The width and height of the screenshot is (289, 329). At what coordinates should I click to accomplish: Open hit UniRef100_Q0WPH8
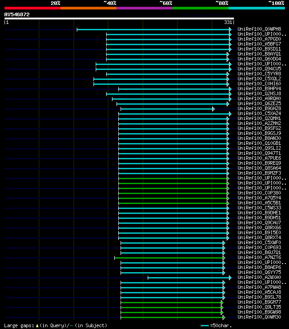[259, 29]
